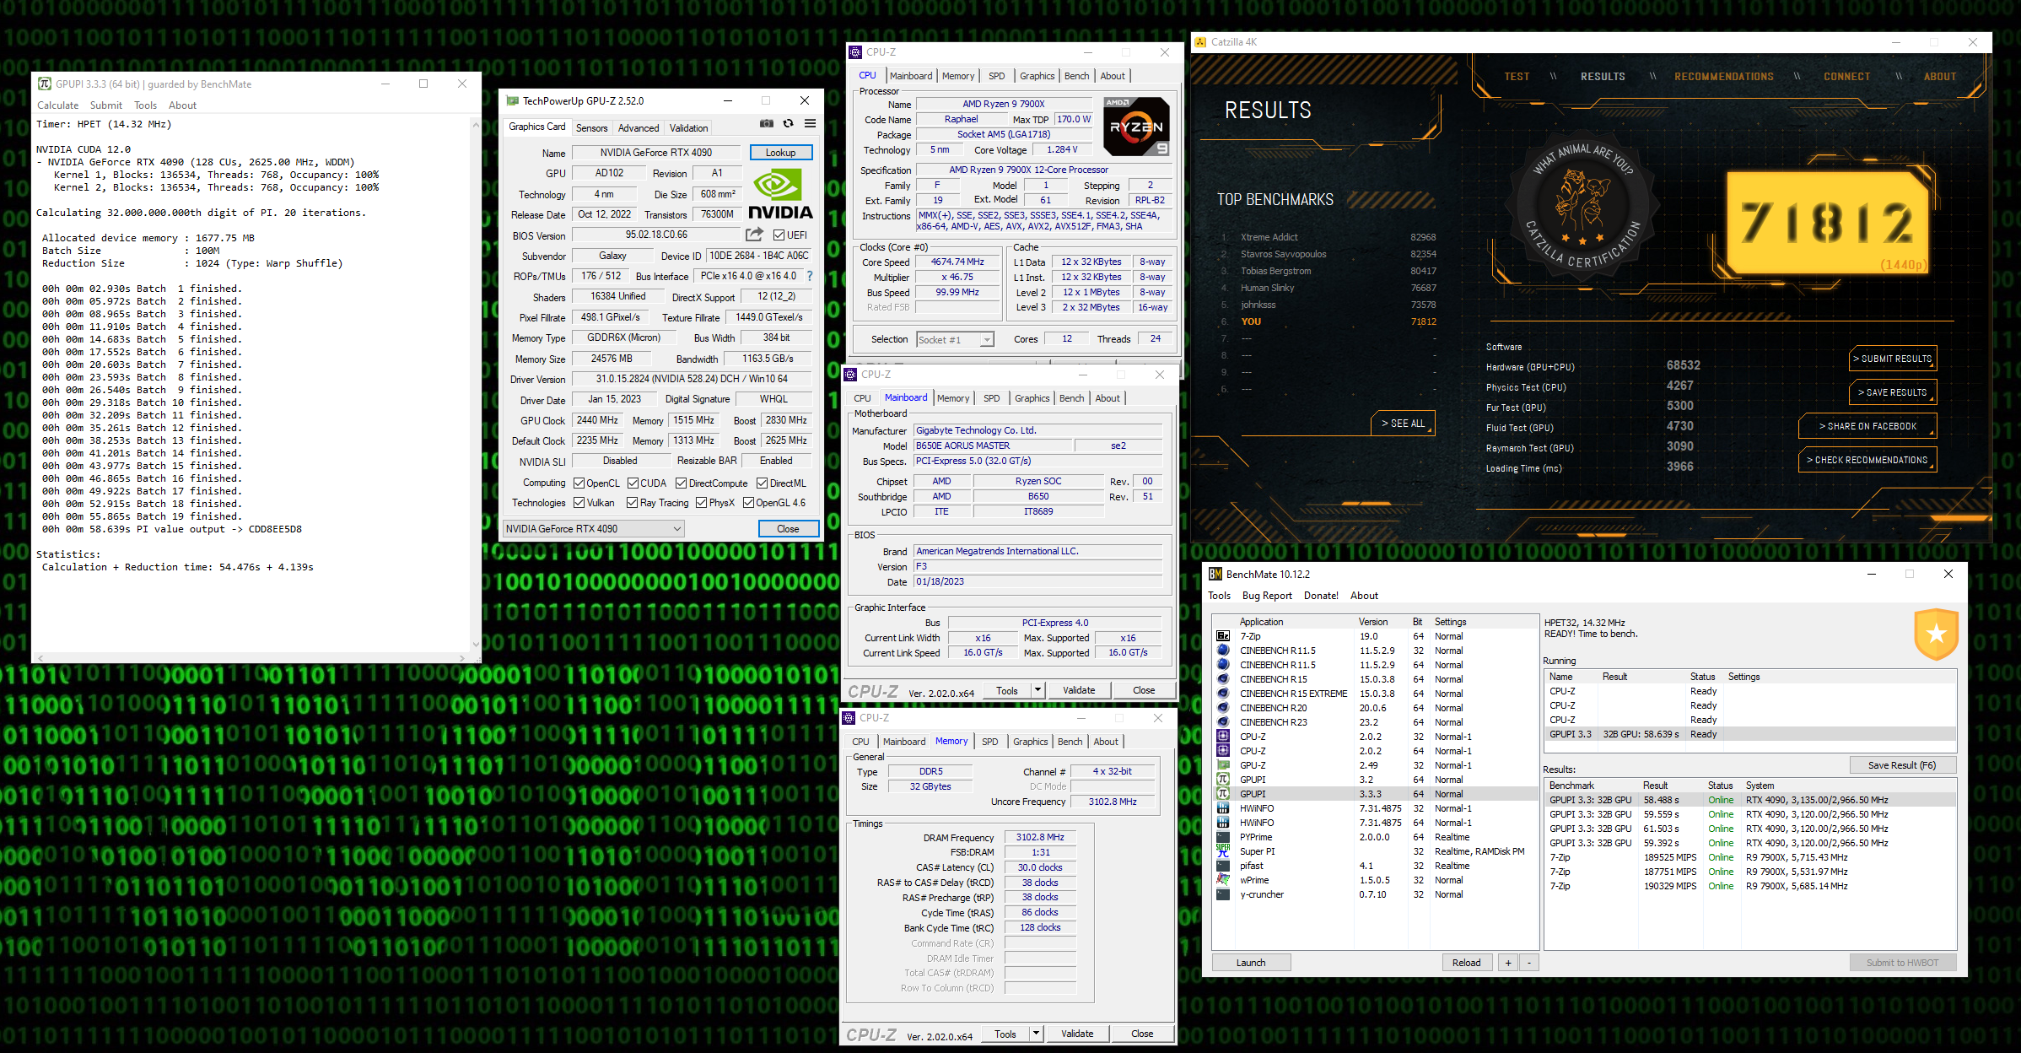Click the 7-Zip icon in BenchMate list
This screenshot has height=1053, width=2021.
pos(1222,636)
